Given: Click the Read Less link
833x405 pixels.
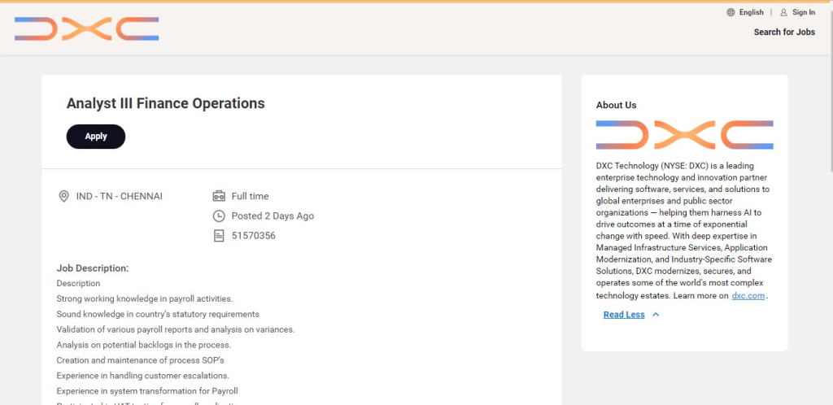Looking at the screenshot, I should tap(624, 315).
